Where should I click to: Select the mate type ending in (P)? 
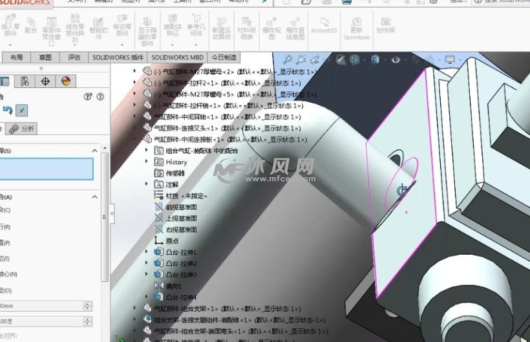pyautogui.click(x=5, y=243)
